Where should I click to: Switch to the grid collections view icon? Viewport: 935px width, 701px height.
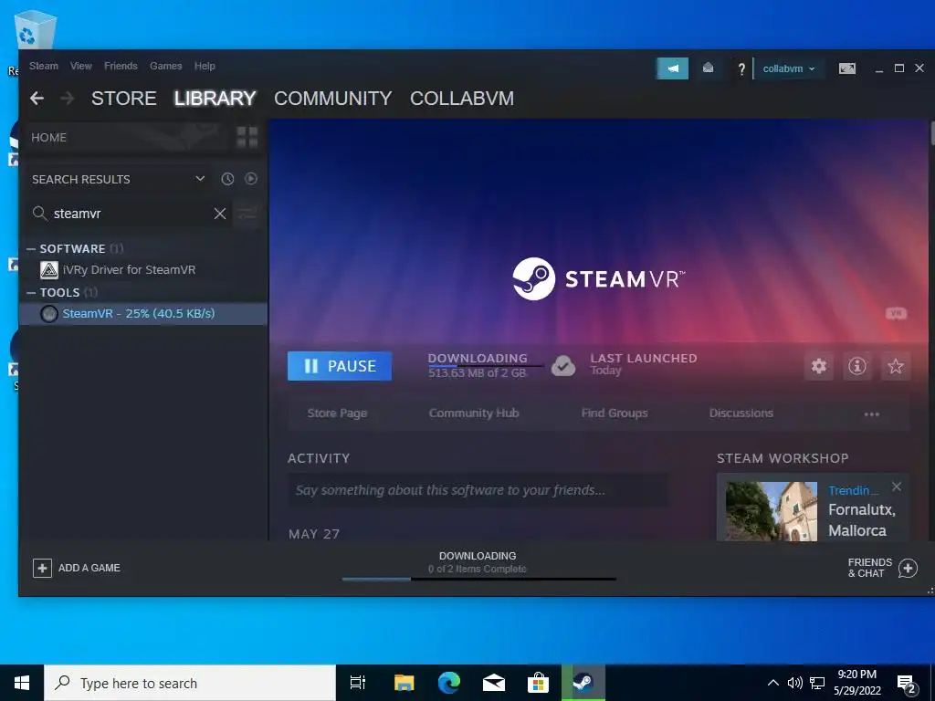coord(247,137)
